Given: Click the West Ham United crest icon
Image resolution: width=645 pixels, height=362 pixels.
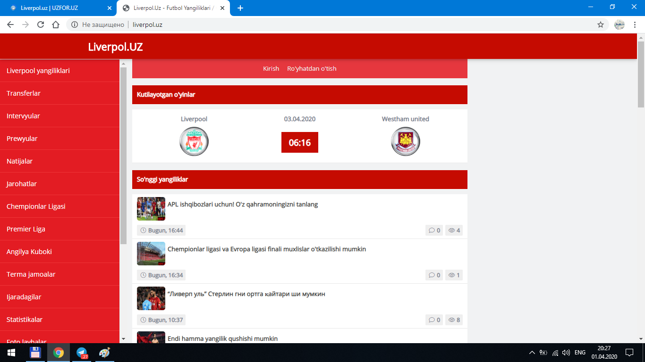Looking at the screenshot, I should [406, 141].
